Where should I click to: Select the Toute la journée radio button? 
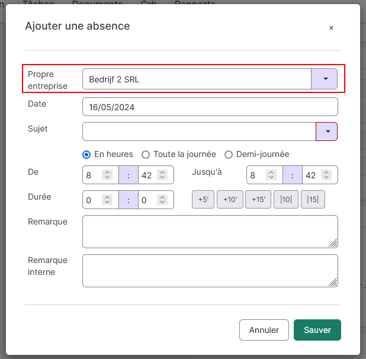tap(146, 155)
